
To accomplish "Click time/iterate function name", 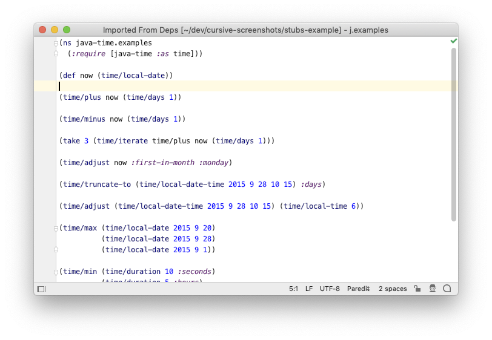I will click(x=122, y=141).
